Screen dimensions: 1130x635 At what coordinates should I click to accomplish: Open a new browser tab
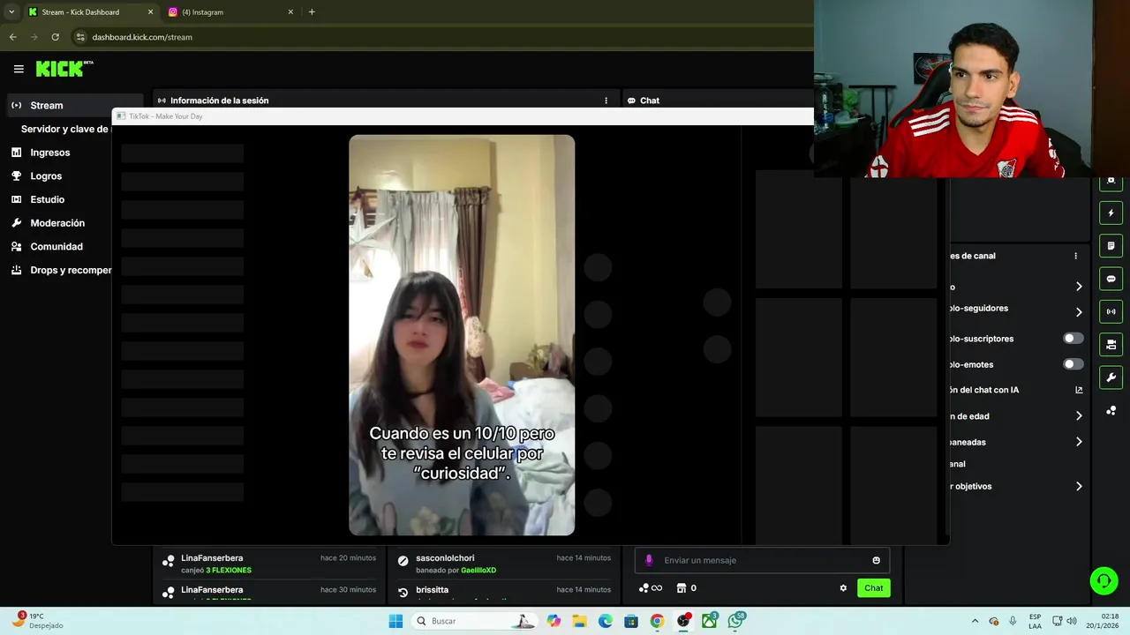312,12
